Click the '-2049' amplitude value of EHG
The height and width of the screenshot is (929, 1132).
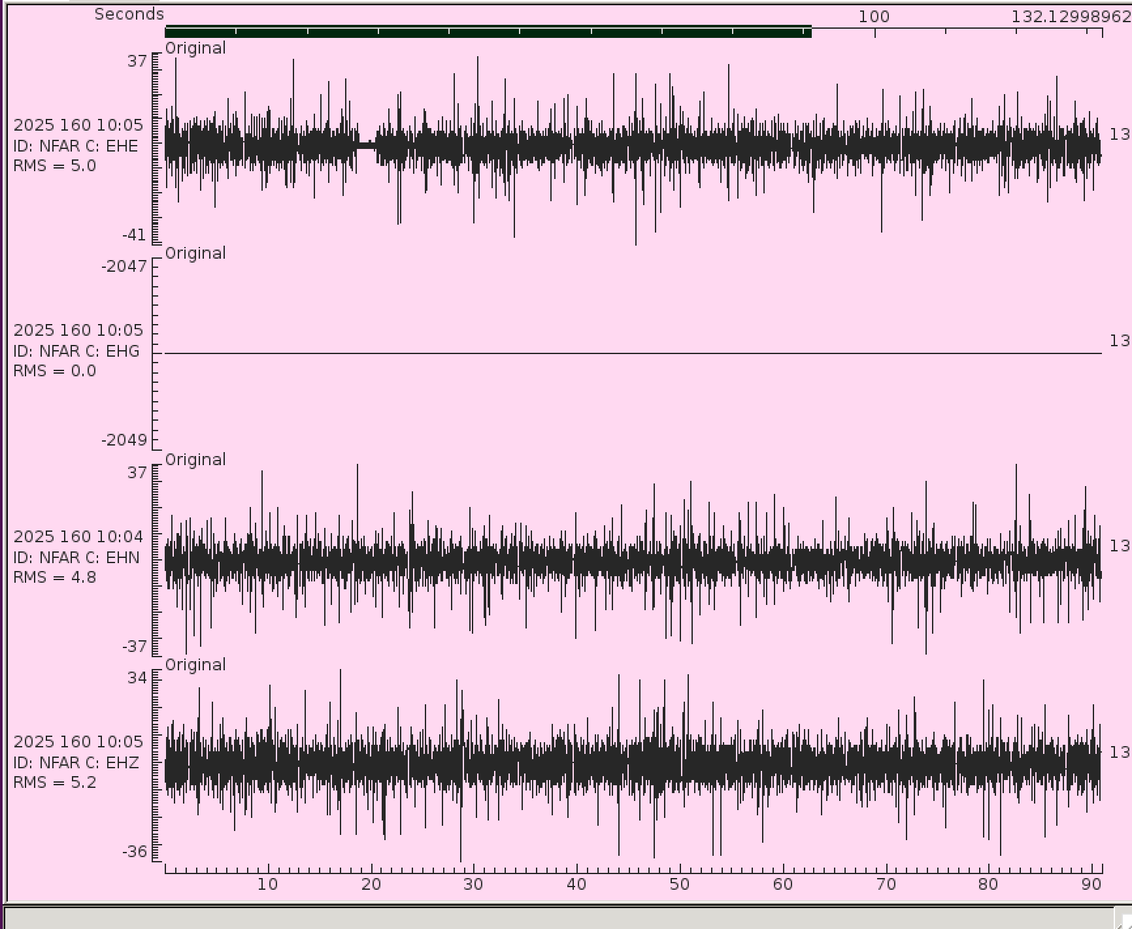(124, 440)
